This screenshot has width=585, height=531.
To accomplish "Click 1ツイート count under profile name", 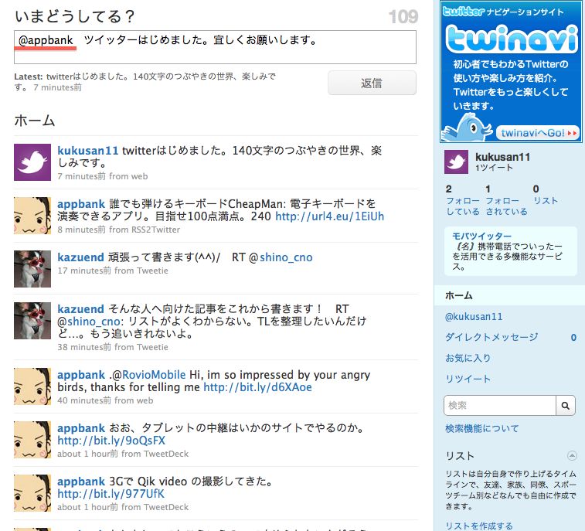I will point(494,168).
